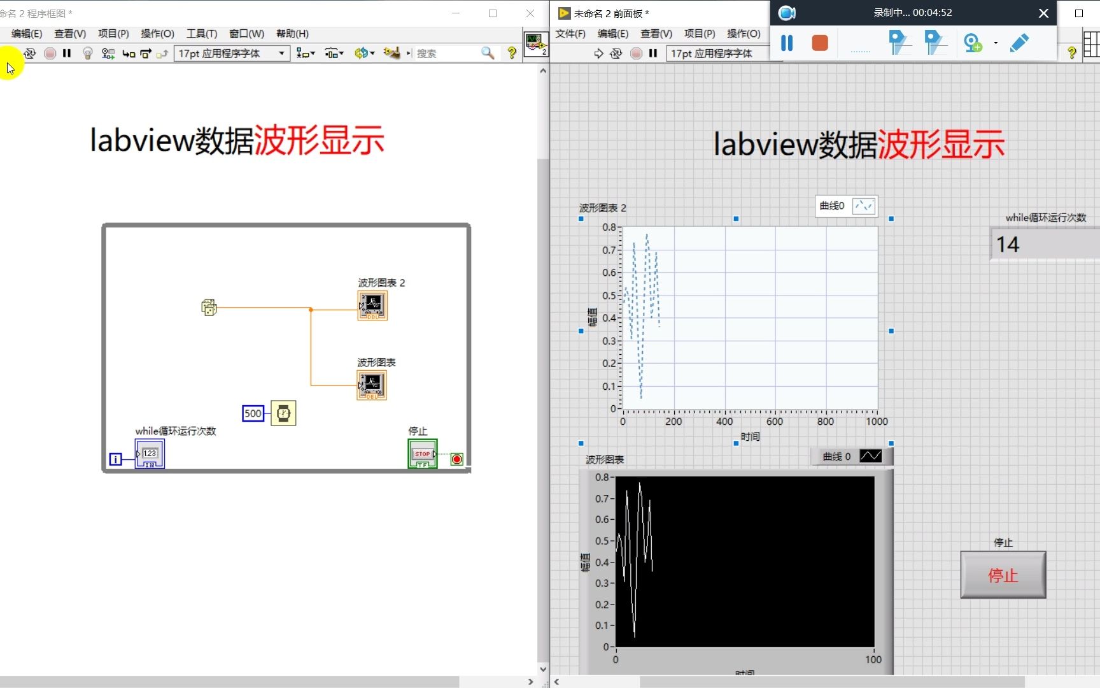Open the 项目(P) menu on front panel

(x=700, y=34)
